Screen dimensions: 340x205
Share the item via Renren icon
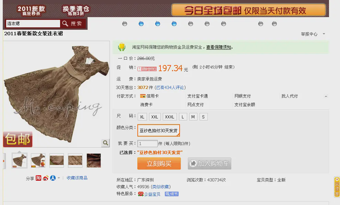coord(53,178)
